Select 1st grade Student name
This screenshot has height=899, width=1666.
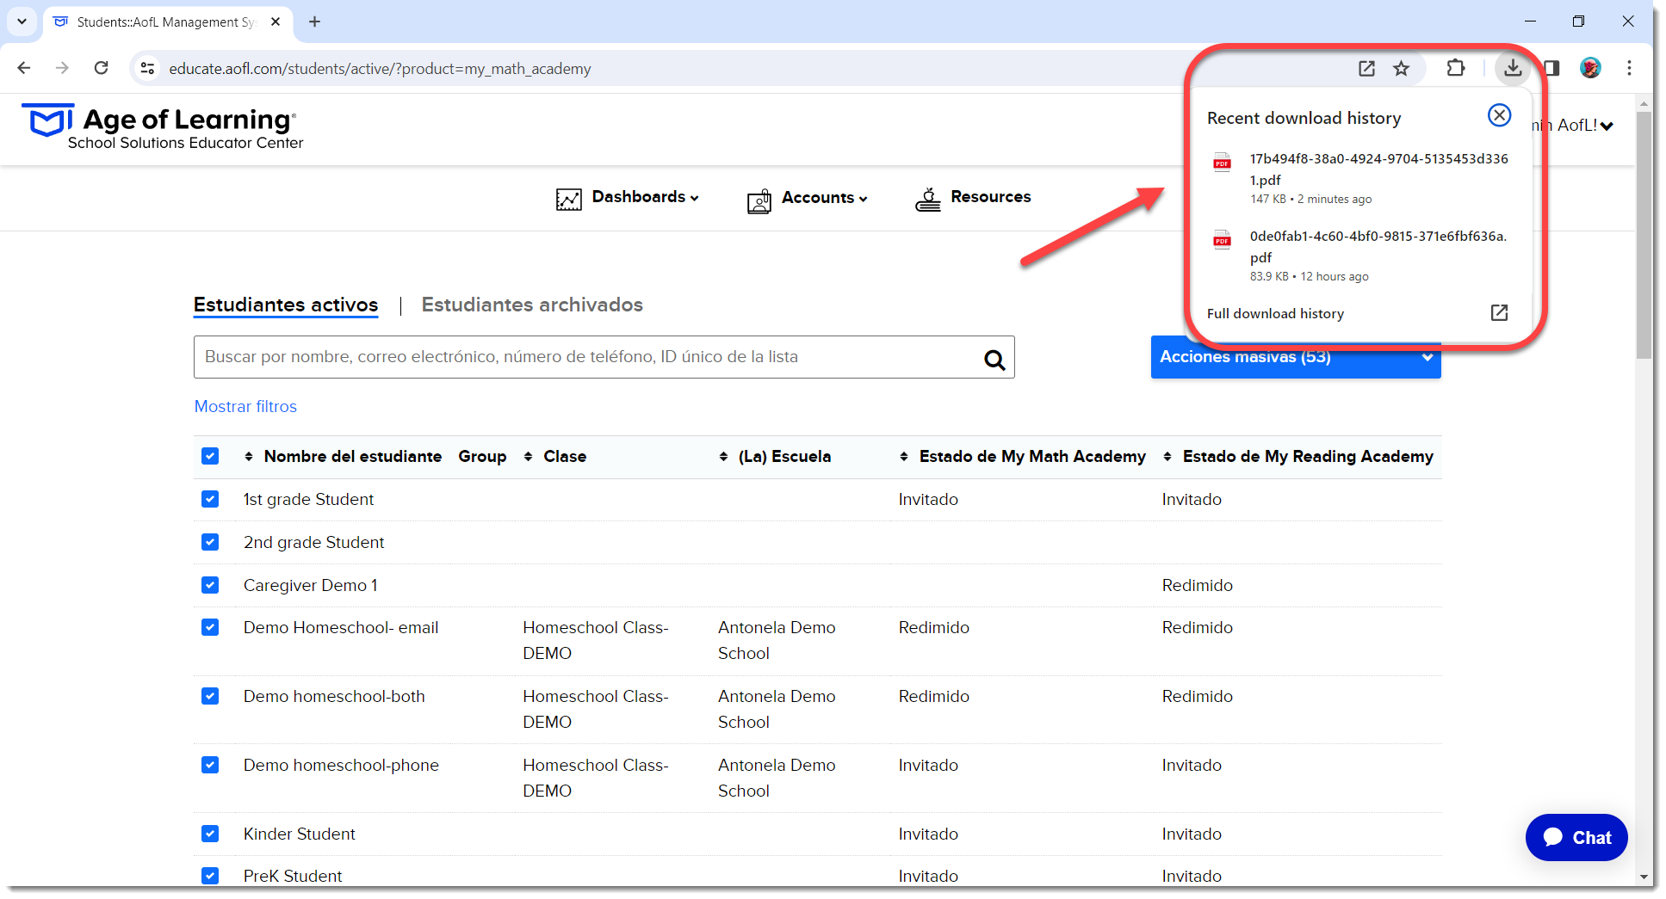click(x=308, y=499)
